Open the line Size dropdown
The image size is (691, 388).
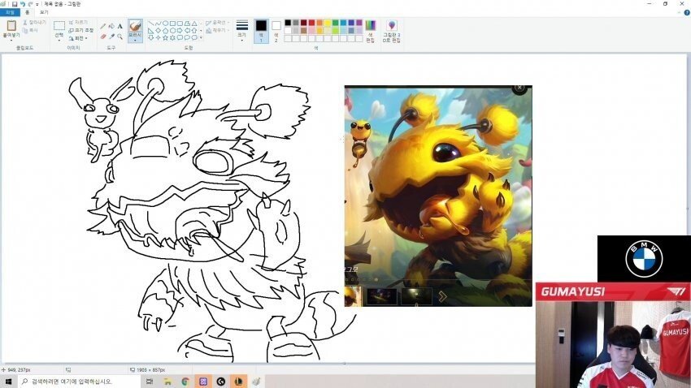(241, 31)
